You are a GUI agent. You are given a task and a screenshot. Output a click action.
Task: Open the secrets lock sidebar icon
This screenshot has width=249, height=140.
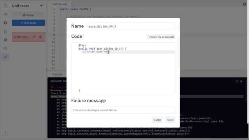click(x=5, y=31)
